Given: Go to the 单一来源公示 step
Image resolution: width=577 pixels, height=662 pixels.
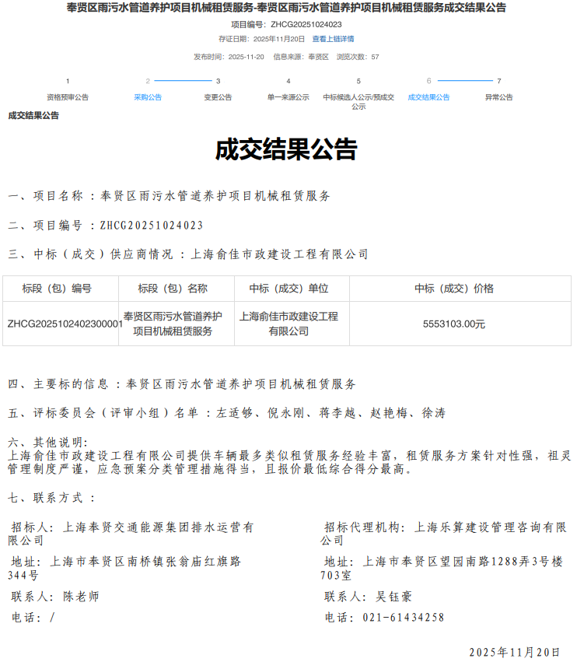Looking at the screenshot, I should [288, 97].
